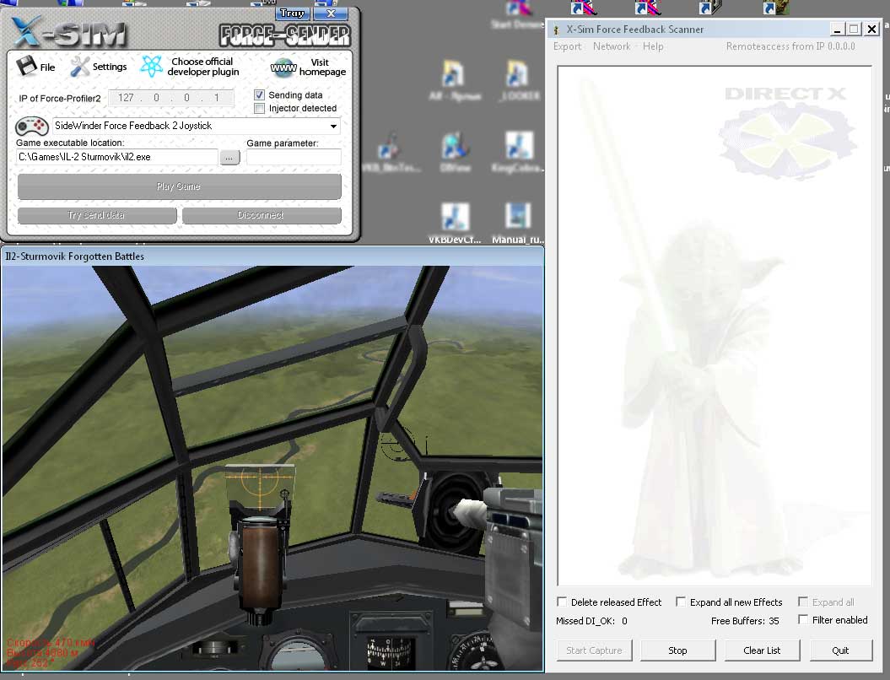Open the Export menu in Scanner
This screenshot has width=890, height=680.
click(x=567, y=46)
